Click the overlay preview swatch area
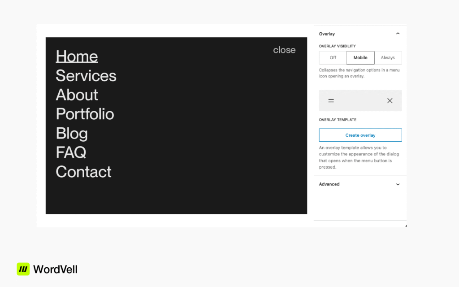The width and height of the screenshot is (459, 287). [360, 100]
